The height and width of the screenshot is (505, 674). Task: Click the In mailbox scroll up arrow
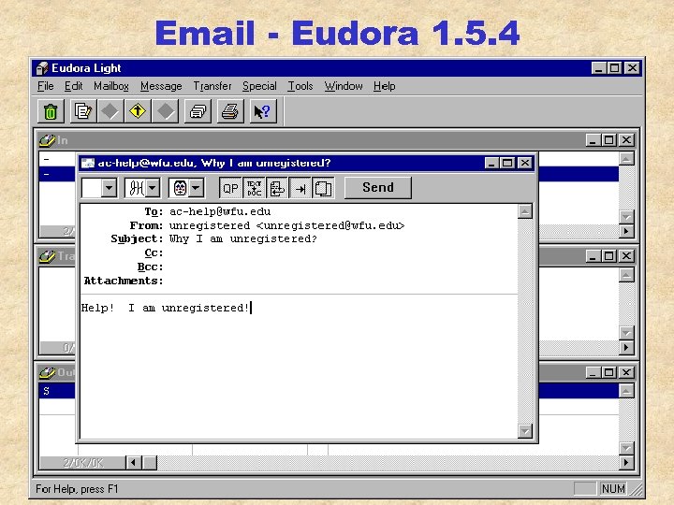(626, 159)
